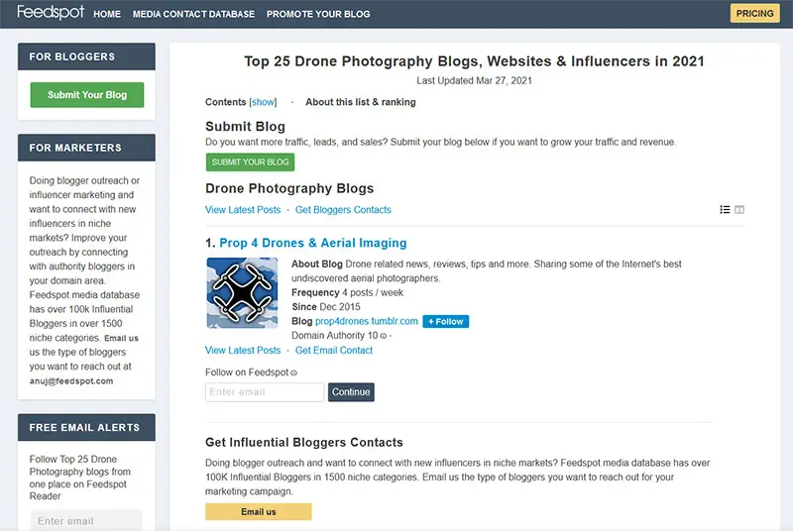Click anuj@feedspot.com email address
793x531 pixels.
click(x=71, y=381)
